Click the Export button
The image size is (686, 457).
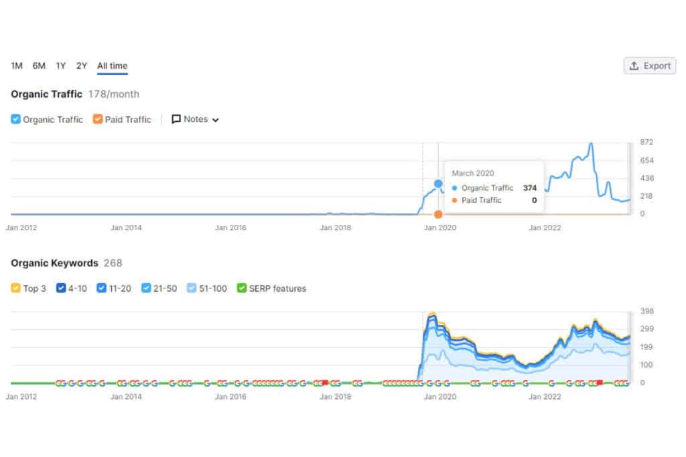click(x=650, y=66)
